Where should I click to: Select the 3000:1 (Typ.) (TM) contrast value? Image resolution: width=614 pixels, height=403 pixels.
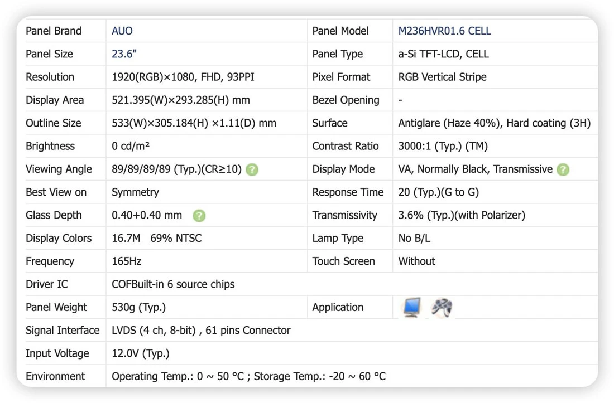point(443,146)
